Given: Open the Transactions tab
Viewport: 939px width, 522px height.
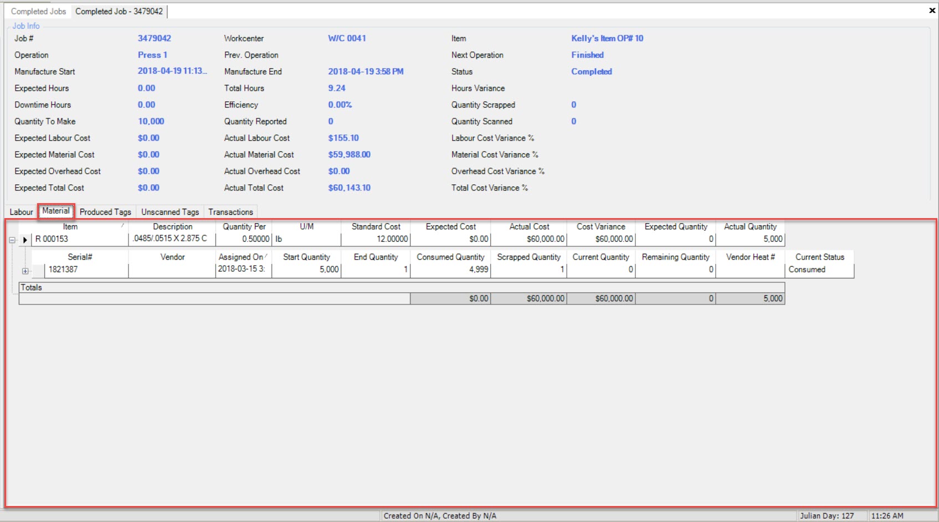Looking at the screenshot, I should 230,212.
